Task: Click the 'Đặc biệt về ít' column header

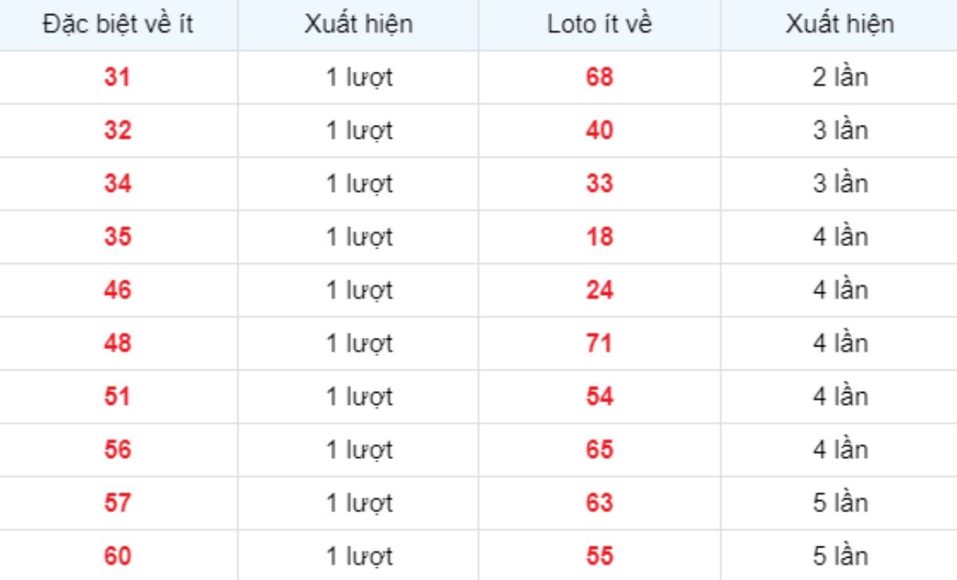Action: (x=117, y=25)
